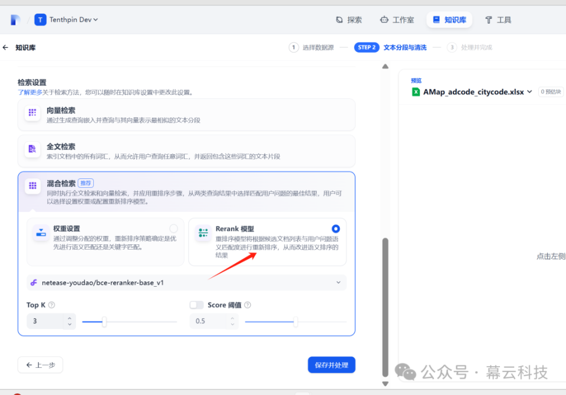Click the Rerank 模型 list icon

point(203,232)
